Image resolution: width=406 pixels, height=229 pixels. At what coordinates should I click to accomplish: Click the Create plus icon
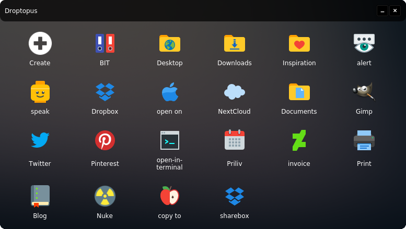point(40,43)
